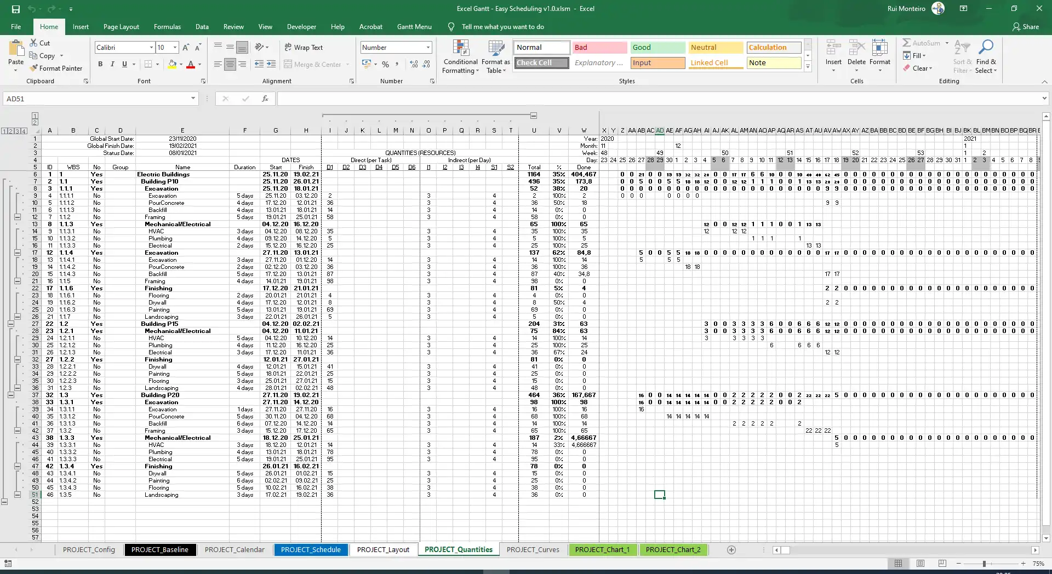Screen dimensions: 1052x574
Task: Click the Copy button
Action: pos(42,56)
